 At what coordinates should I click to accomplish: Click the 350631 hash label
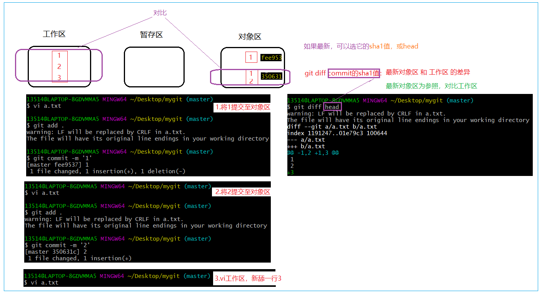[271, 77]
